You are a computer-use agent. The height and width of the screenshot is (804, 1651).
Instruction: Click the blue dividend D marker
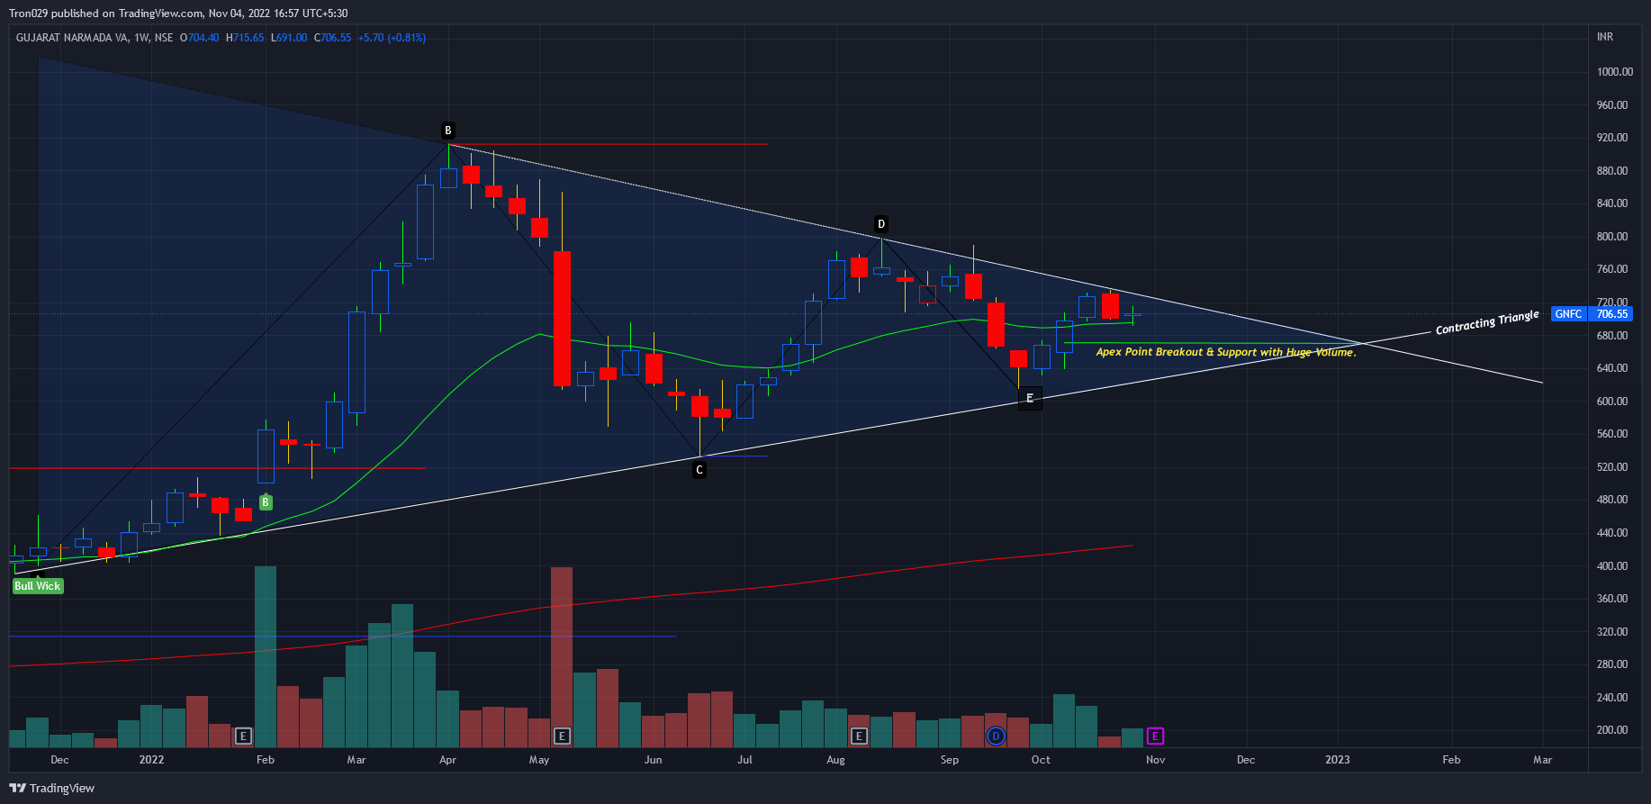point(996,736)
